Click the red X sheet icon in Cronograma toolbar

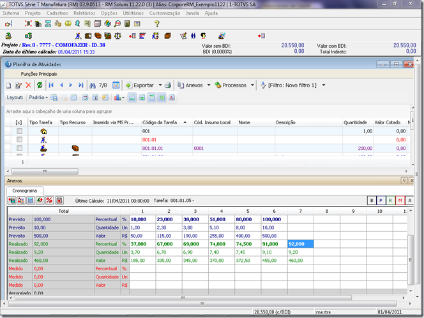tap(59, 200)
